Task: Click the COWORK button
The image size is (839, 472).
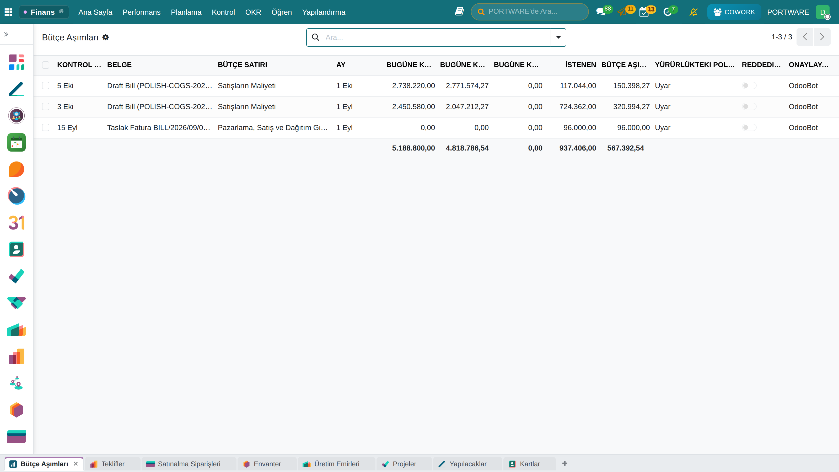Action: (x=734, y=12)
